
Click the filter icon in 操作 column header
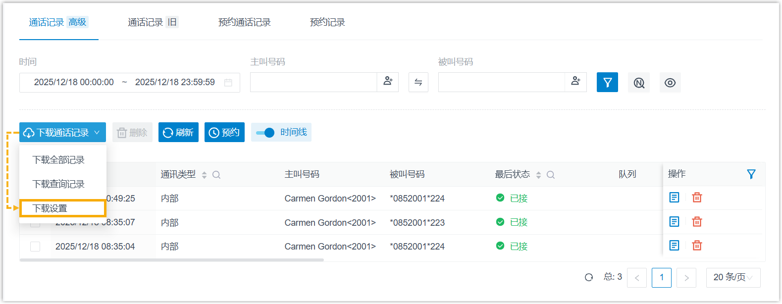pyautogui.click(x=751, y=174)
